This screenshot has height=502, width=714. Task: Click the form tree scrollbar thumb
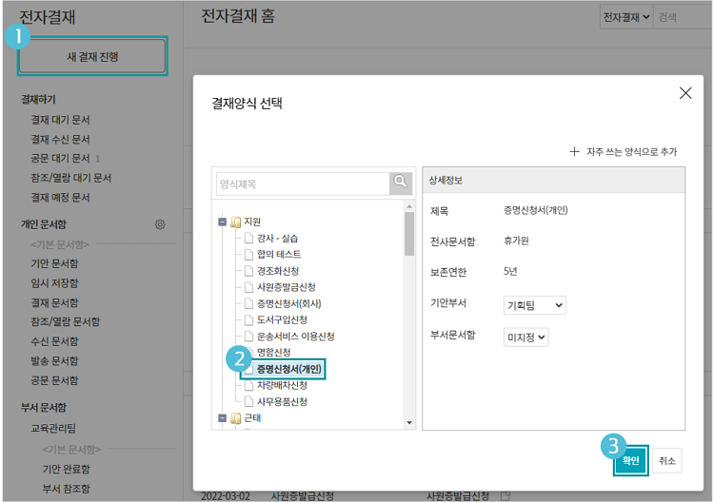point(409,234)
